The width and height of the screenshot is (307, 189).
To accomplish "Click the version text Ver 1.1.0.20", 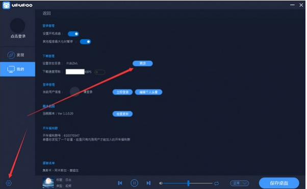I will [65, 114].
